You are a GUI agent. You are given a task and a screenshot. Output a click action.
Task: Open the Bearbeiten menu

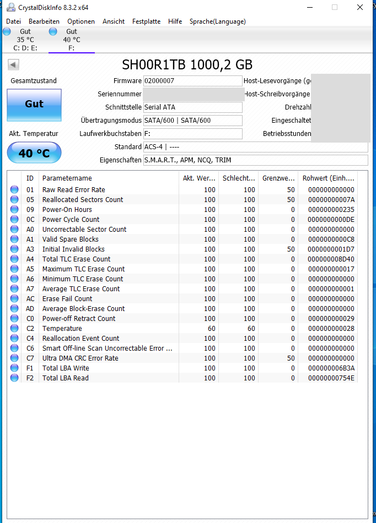44,21
